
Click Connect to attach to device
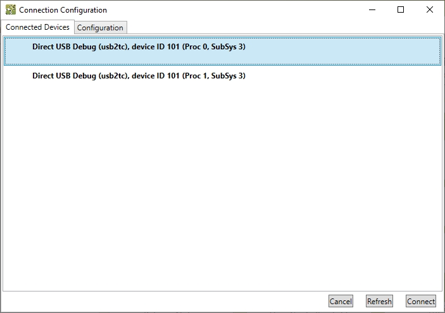point(421,302)
